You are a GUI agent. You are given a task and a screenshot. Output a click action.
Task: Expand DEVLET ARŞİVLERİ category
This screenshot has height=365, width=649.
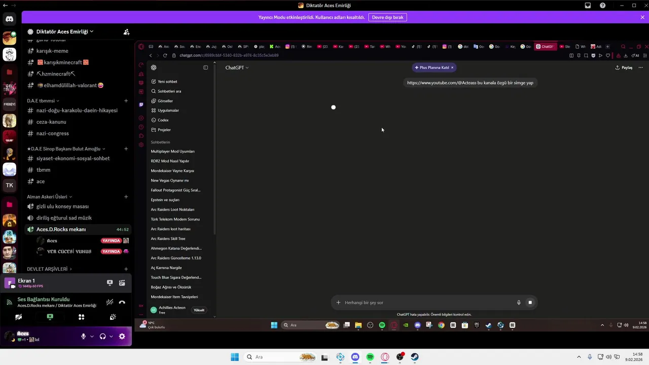tap(49, 269)
